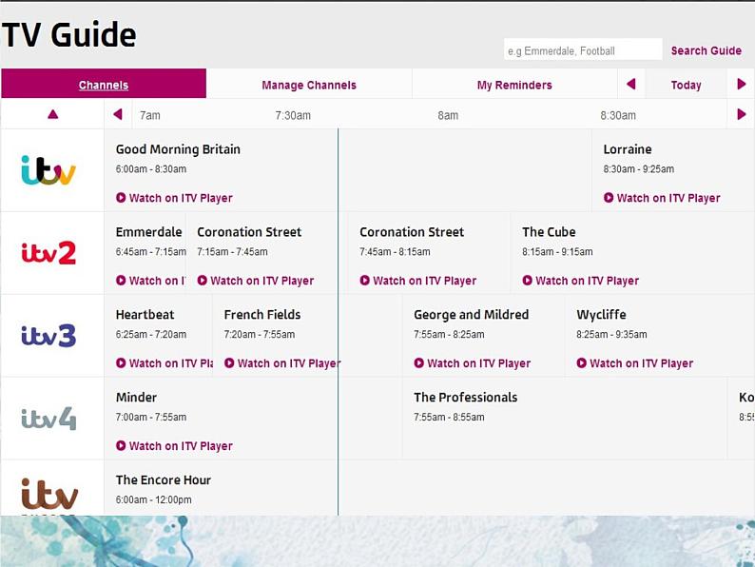Select the ITV3 channel logo
Viewport: 755px width, 567px height.
pos(48,336)
